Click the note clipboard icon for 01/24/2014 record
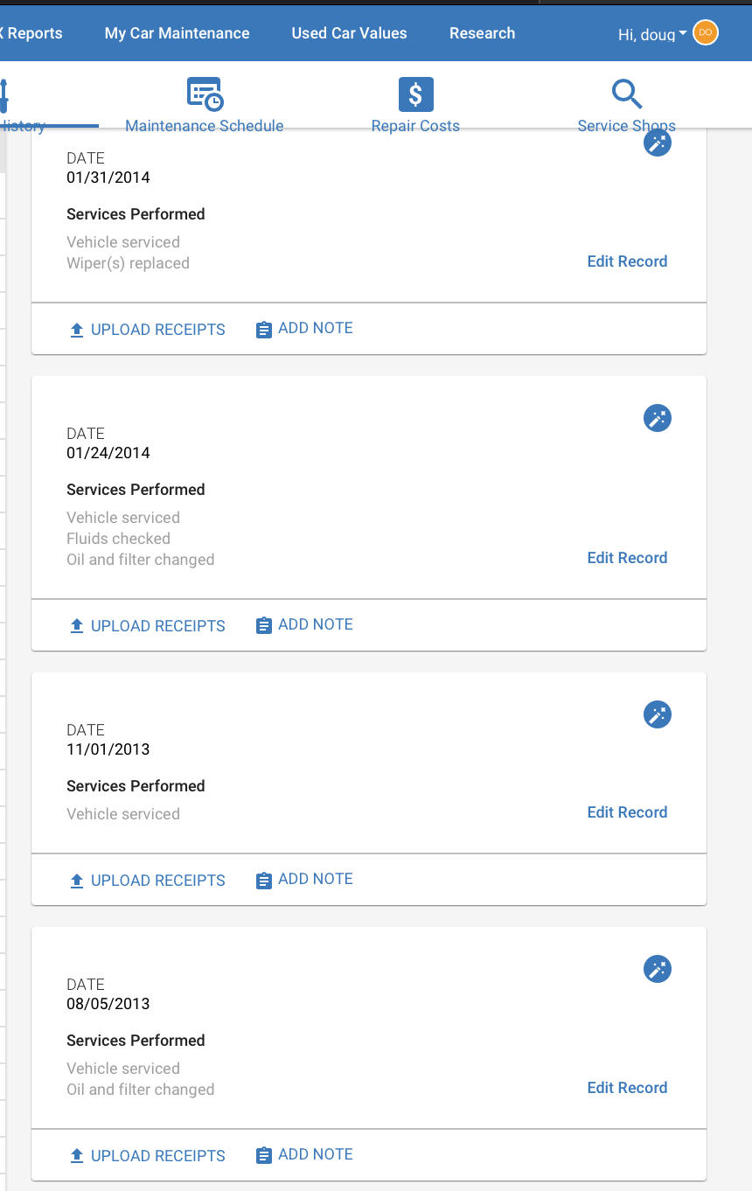Screen dimensions: 752x1191 (x=264, y=625)
